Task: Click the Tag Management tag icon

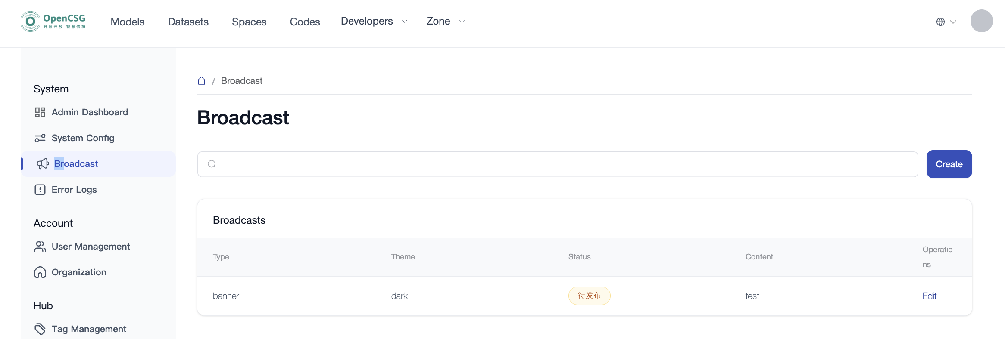Action: 40,329
